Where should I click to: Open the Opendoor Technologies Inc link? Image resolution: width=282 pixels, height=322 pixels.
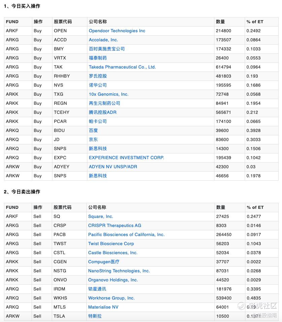click(x=117, y=31)
